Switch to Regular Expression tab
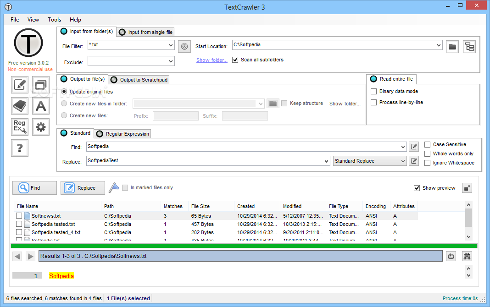The height and width of the screenshot is (307, 490). [x=122, y=134]
